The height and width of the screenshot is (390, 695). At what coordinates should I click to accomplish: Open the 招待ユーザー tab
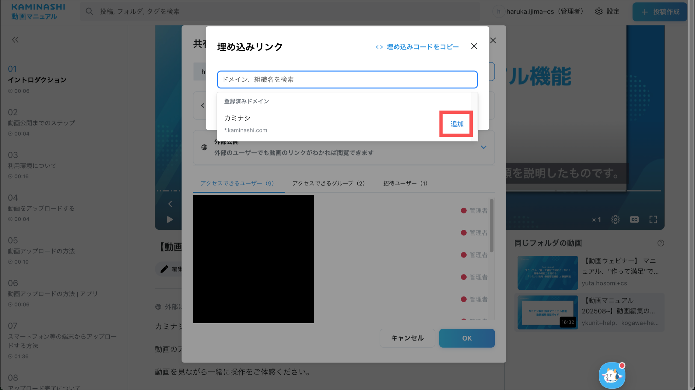(x=405, y=183)
